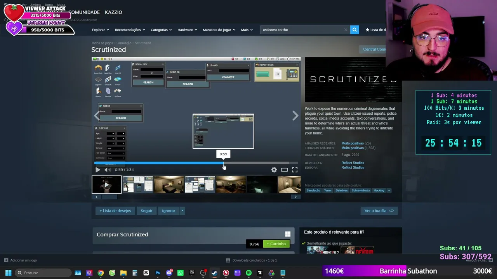Screen dimensions: 497x279
Task: Select the dark green screenshot thumbnail
Action: tap(262, 184)
